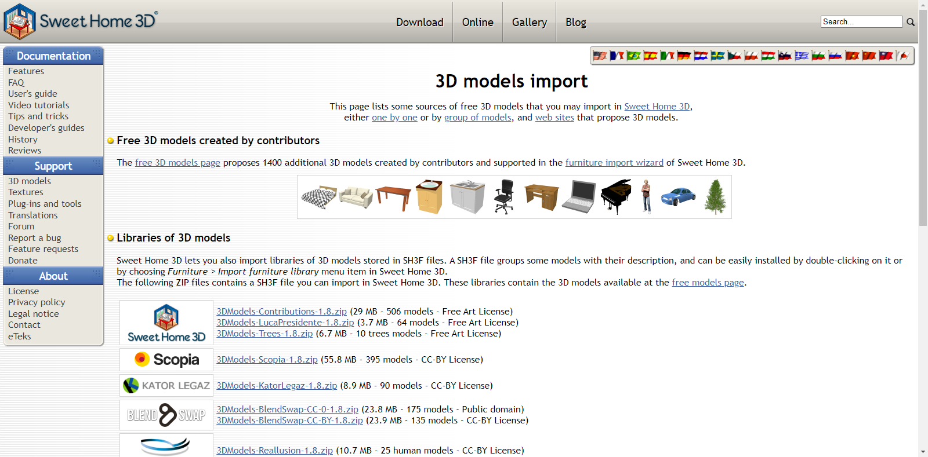Open the Online menu item

(478, 22)
